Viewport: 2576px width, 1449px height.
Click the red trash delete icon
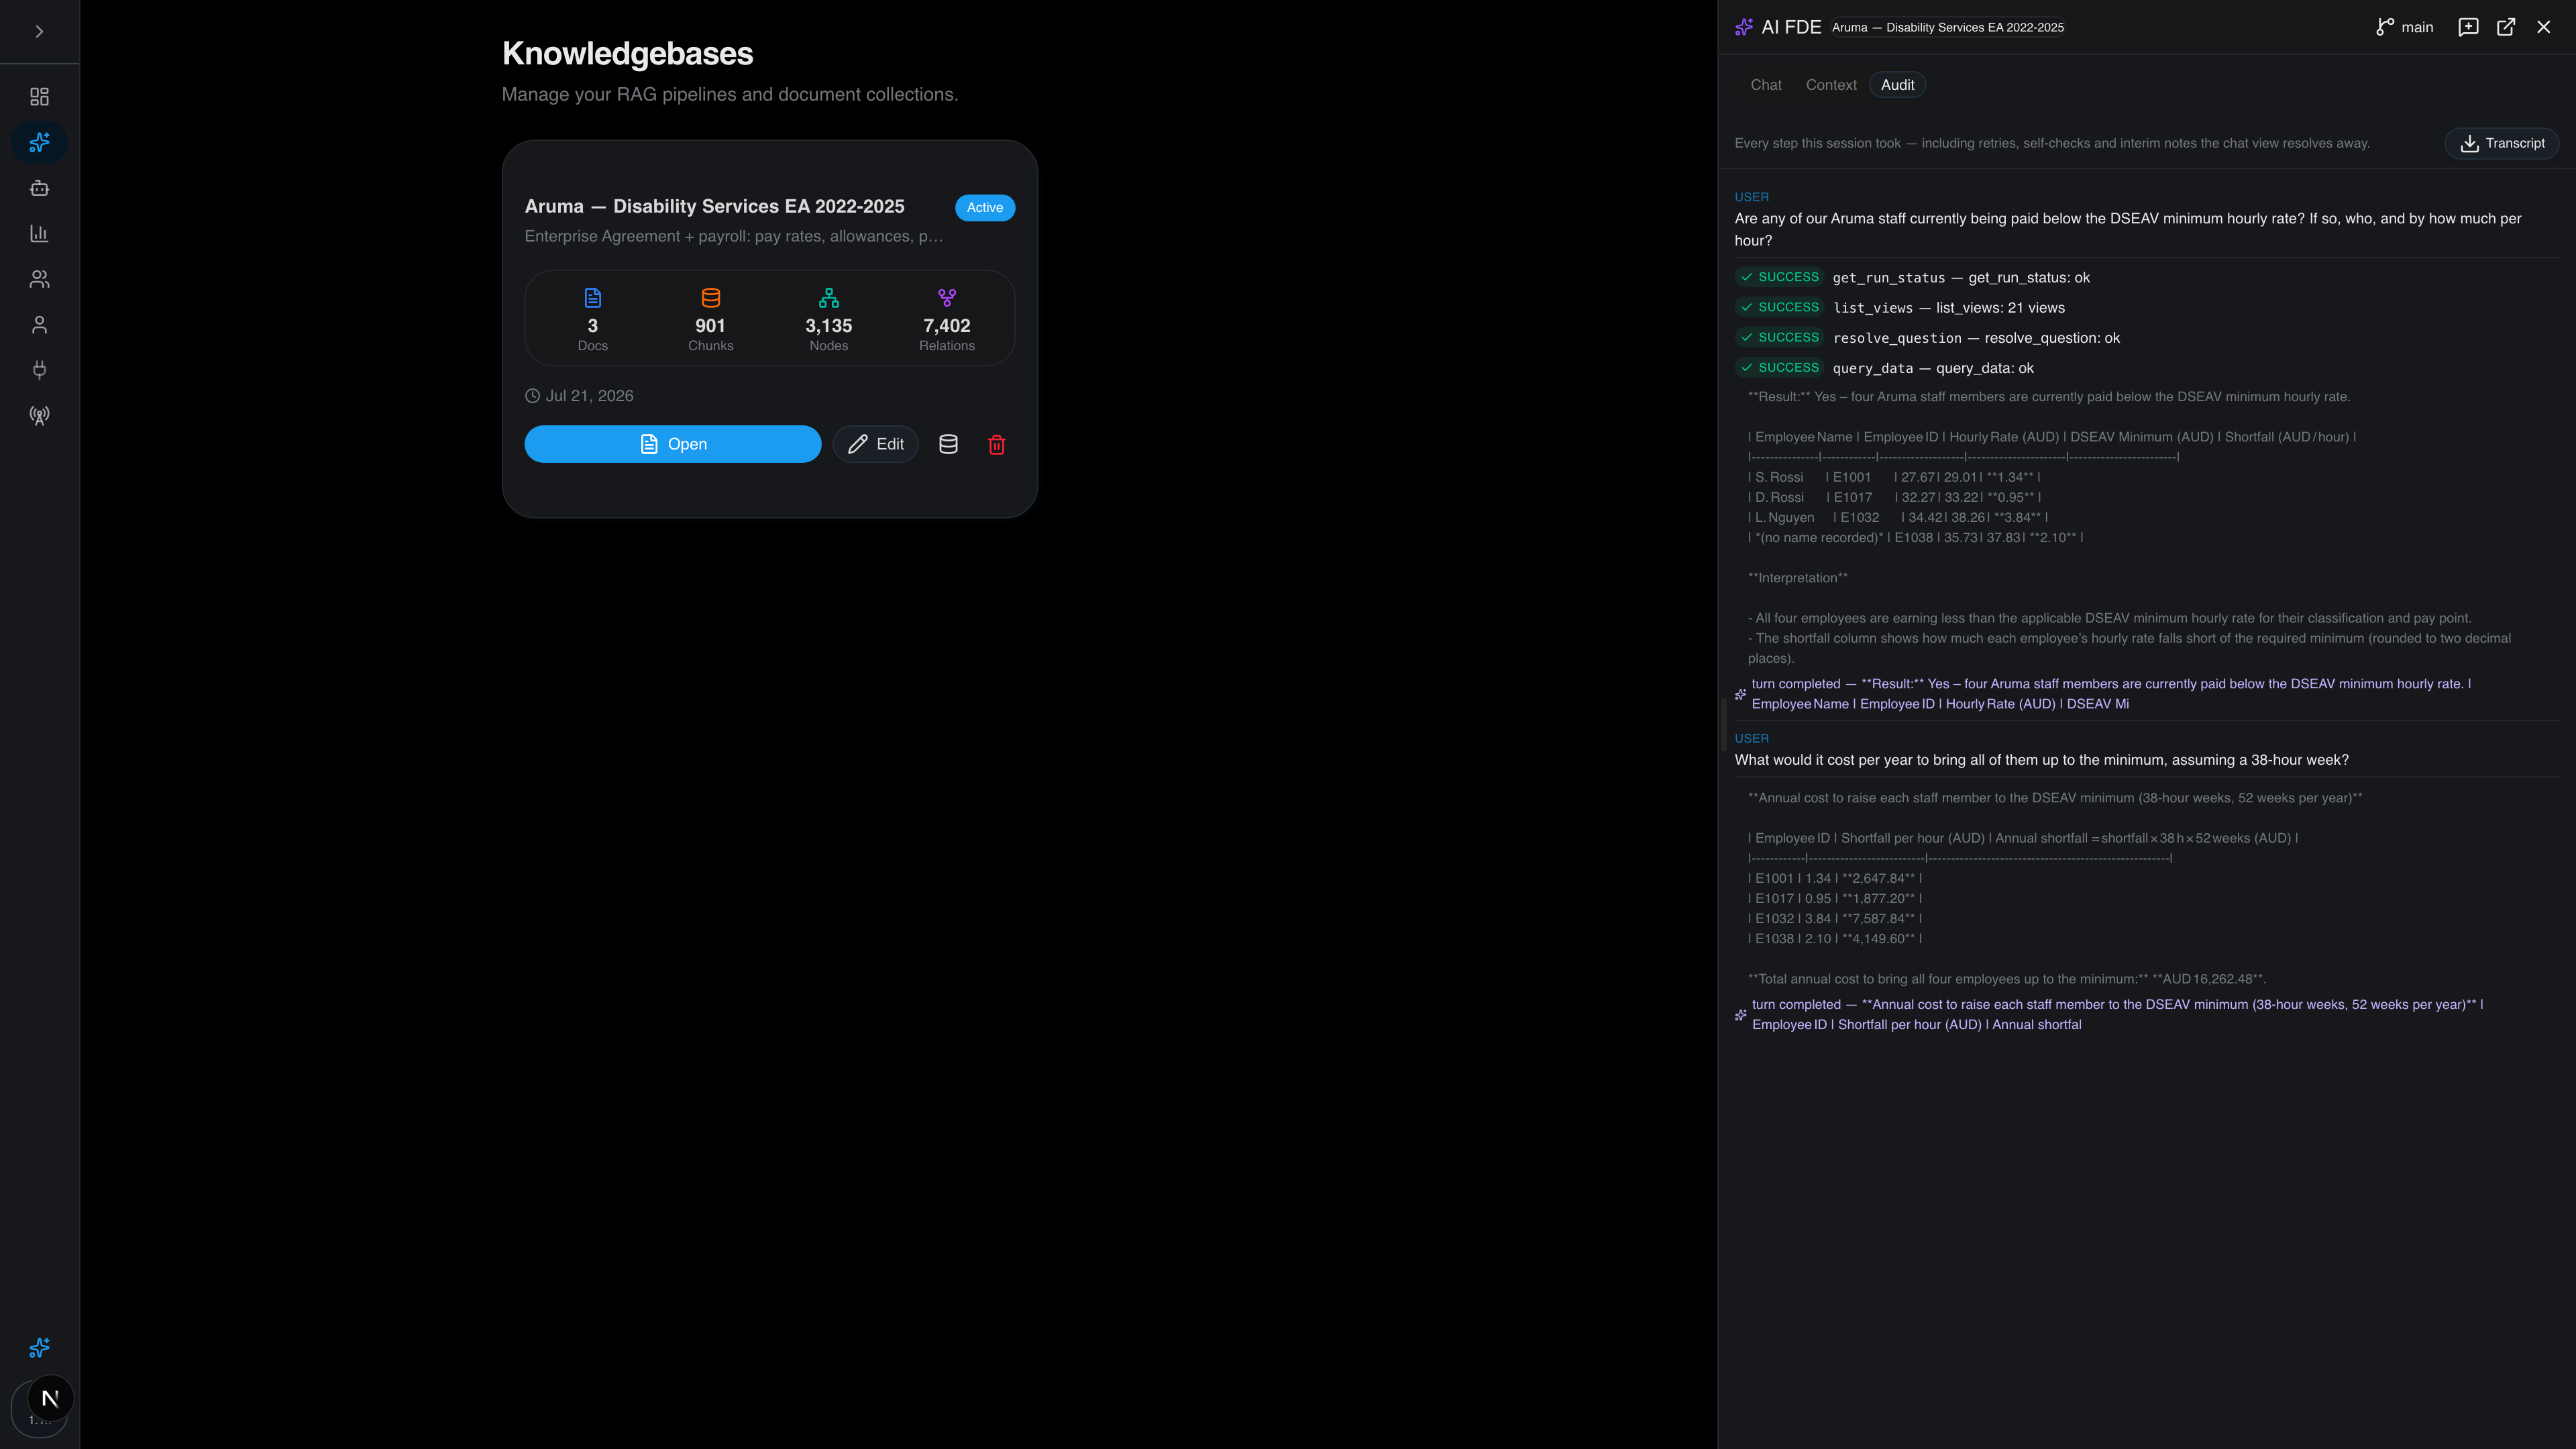pos(996,445)
